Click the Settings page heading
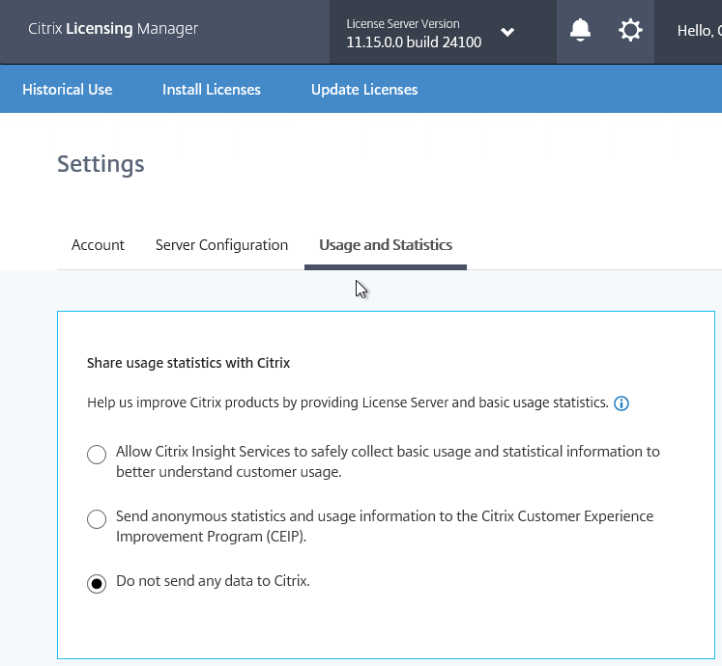This screenshot has width=722, height=666. (101, 164)
